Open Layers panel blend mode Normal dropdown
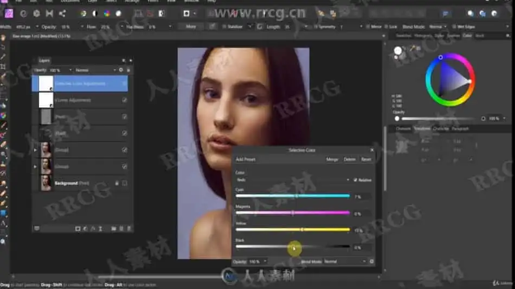This screenshot has height=289, width=515. (x=95, y=70)
